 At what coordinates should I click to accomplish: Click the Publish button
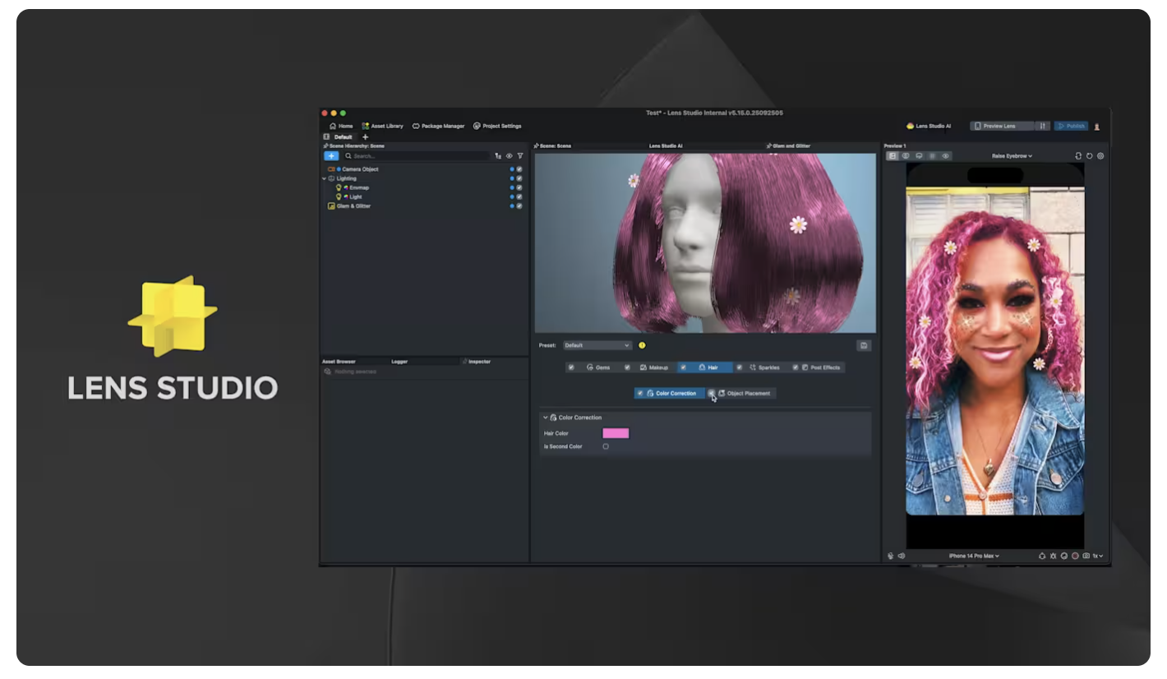pyautogui.click(x=1072, y=126)
